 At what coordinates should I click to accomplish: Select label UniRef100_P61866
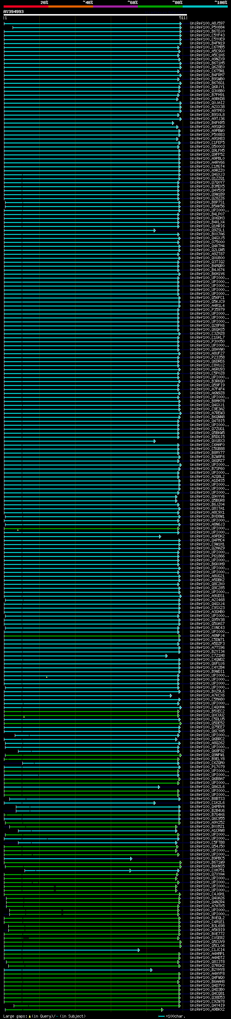[207, 556]
